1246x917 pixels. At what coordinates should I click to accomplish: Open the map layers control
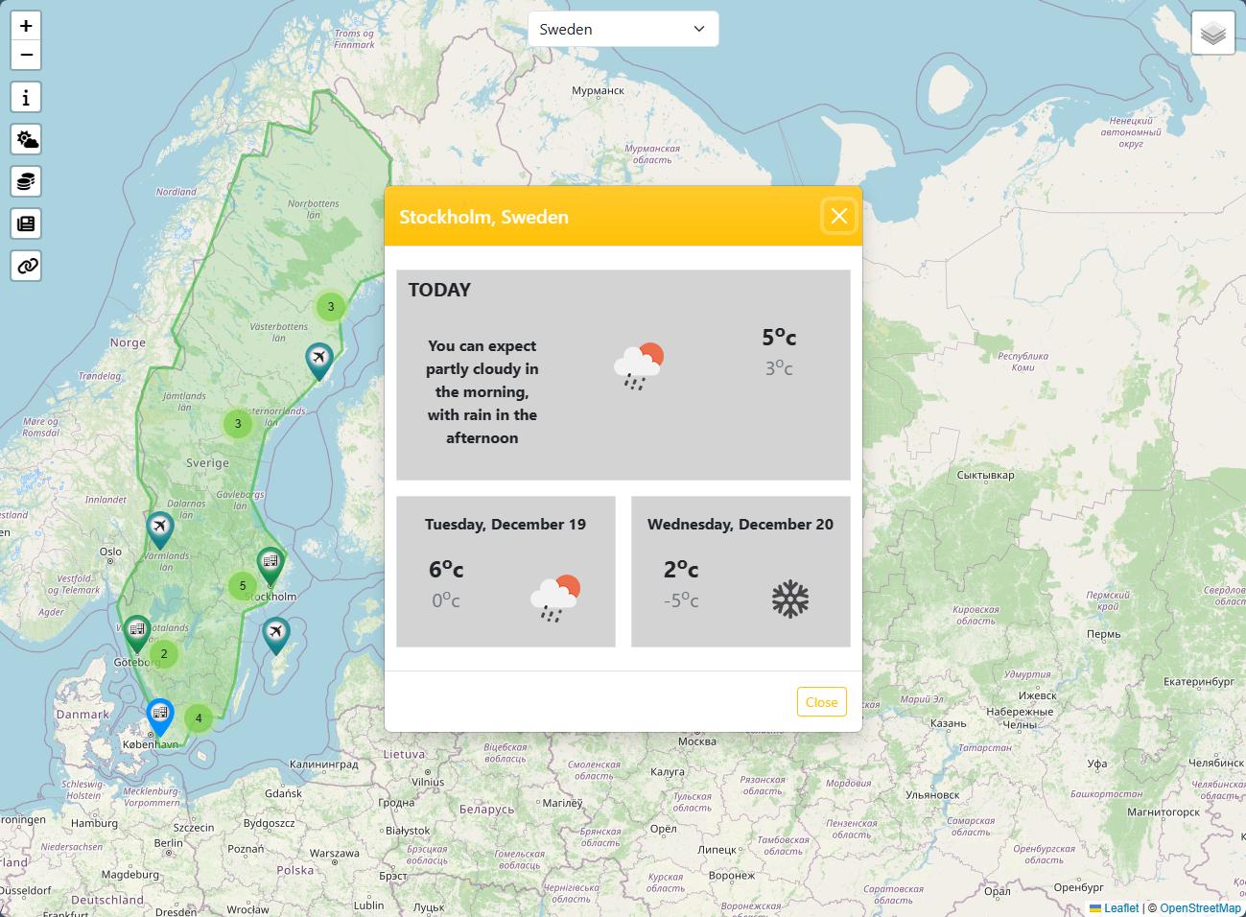coord(1212,34)
